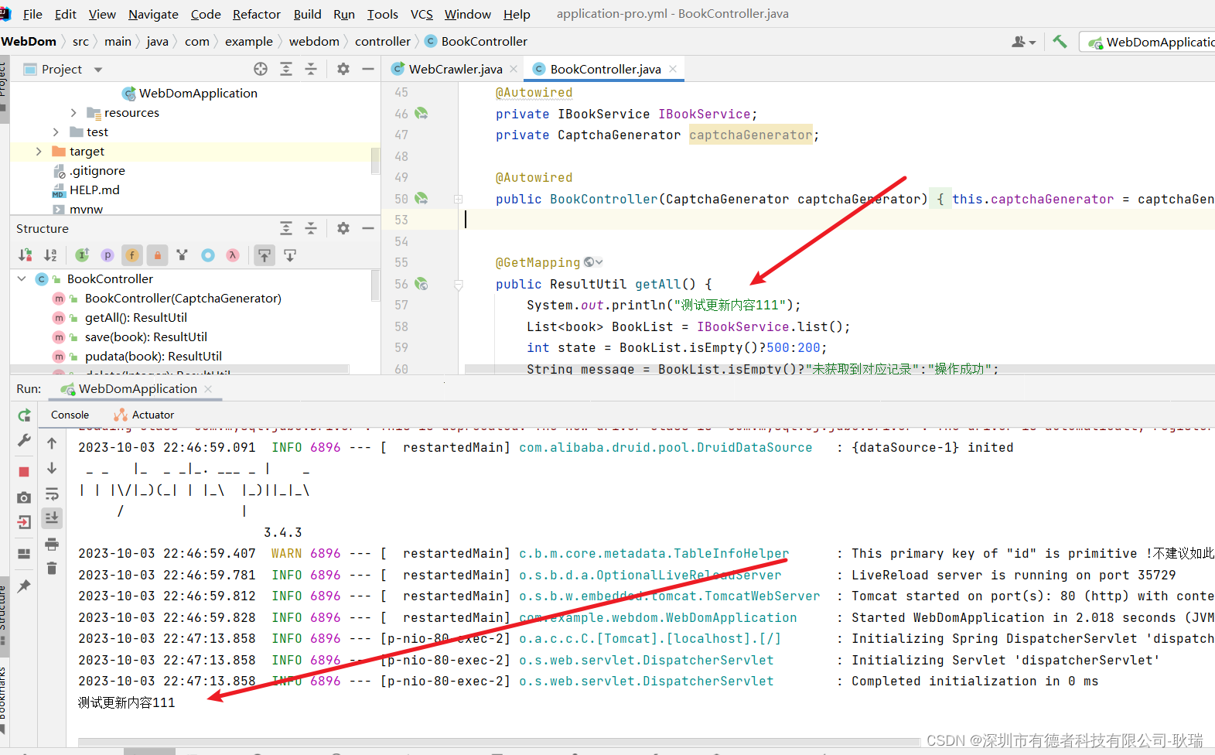Click the gutter bean icon on line 46
Screen dimensions: 1215x755
coord(421,114)
